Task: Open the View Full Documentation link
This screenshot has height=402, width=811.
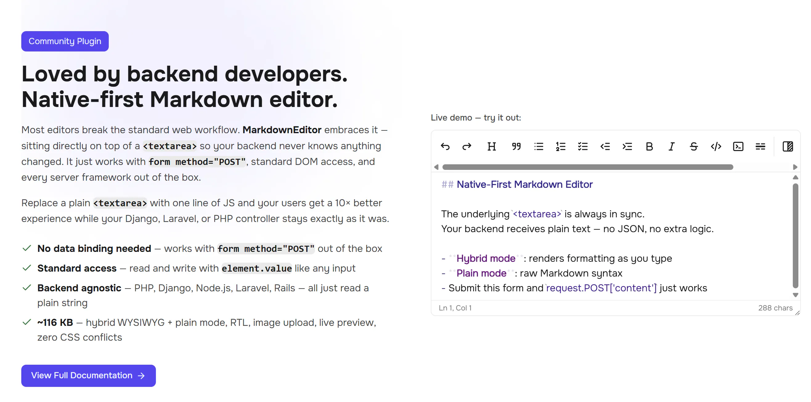Action: [x=88, y=375]
